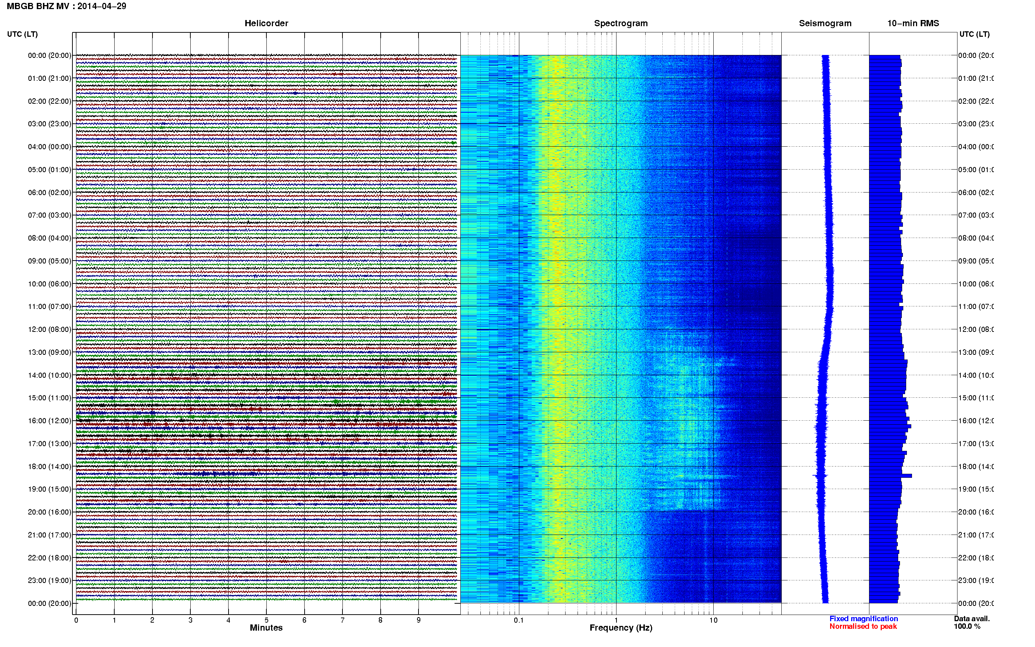Click the helicorder minute tick label "7"

[342, 620]
